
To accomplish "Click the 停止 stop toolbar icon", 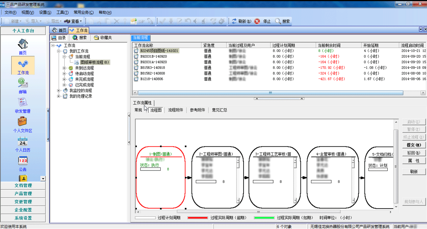I will (257, 21).
